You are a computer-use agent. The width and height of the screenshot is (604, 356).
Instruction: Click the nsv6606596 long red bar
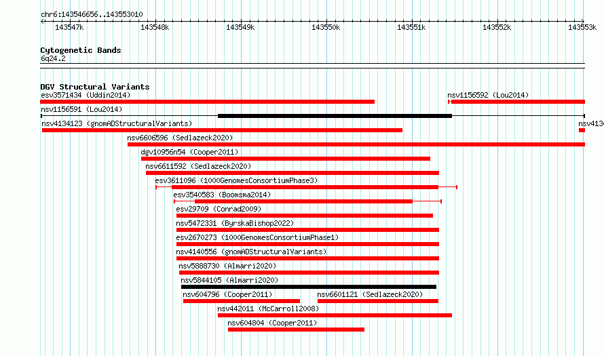pos(356,144)
